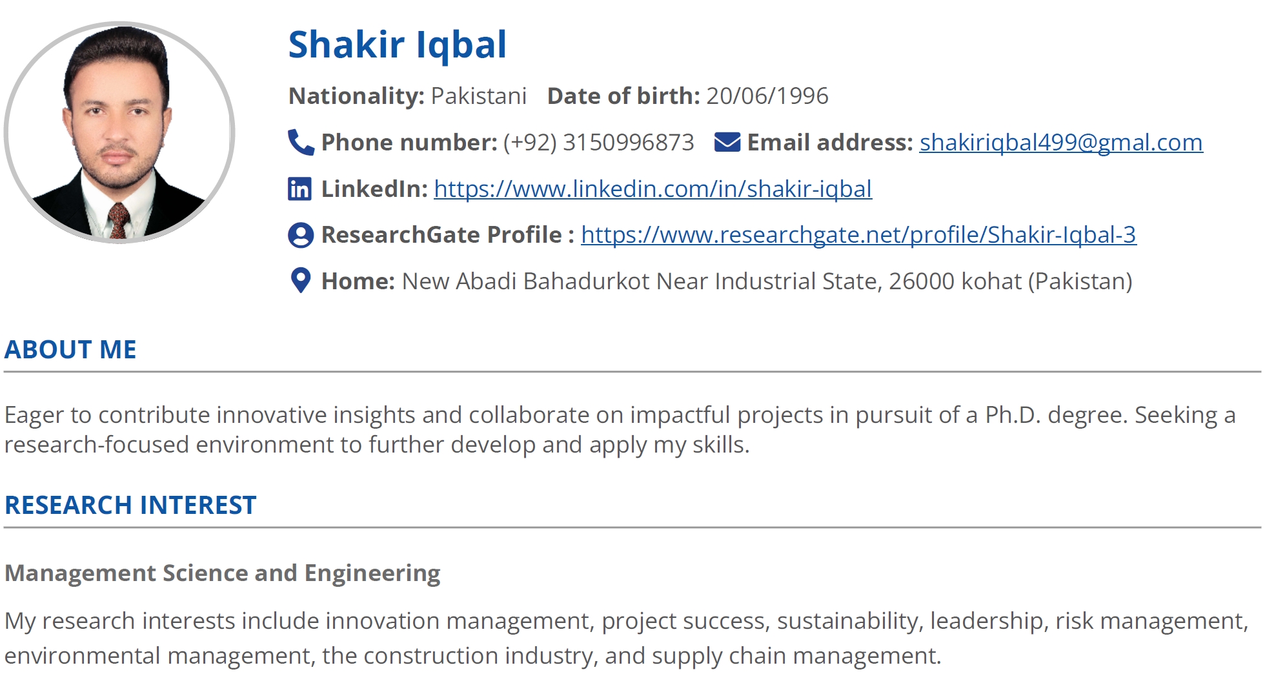The image size is (1265, 674).
Task: Open the circular profile photo
Action: (x=119, y=132)
